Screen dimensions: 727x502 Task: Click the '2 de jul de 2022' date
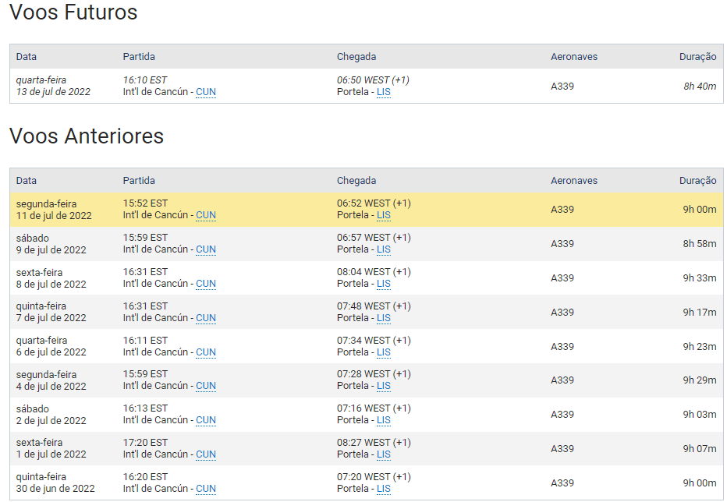[x=51, y=420]
